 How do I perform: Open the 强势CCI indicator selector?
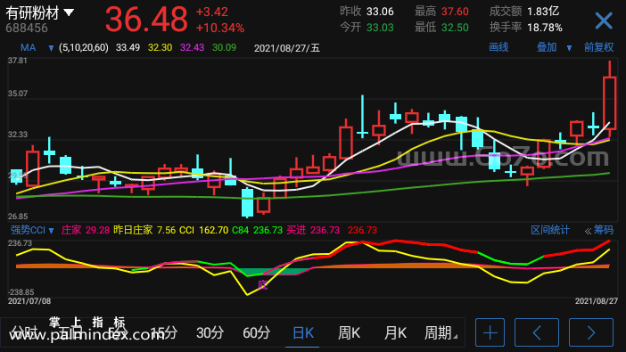pyautogui.click(x=32, y=230)
